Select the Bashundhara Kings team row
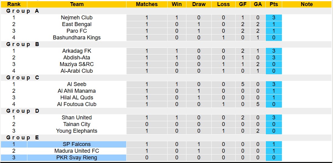This screenshot has height=163, width=333. tap(77, 38)
